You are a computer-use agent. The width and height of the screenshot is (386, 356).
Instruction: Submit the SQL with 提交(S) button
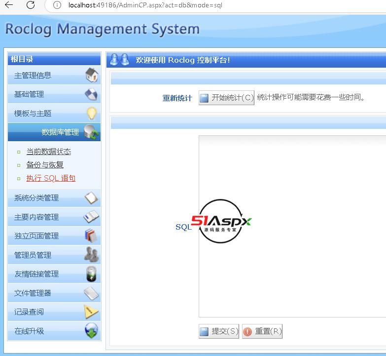[219, 331]
